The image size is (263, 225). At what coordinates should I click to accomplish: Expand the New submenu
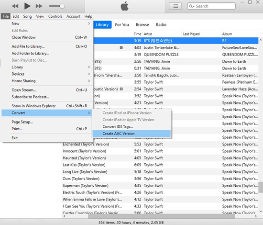coord(47,23)
